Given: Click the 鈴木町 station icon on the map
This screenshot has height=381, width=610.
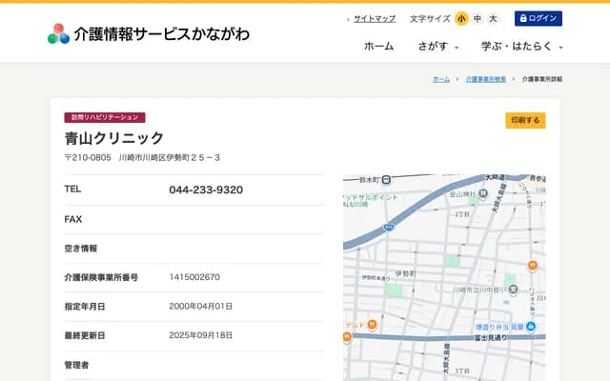Looking at the screenshot, I should point(386,180).
